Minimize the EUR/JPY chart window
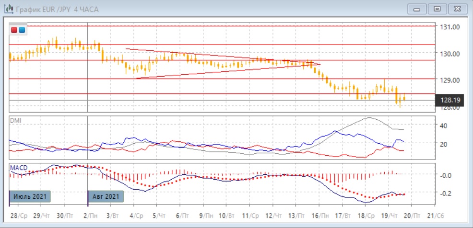Screen dimensions: 473x228 pos(417,9)
